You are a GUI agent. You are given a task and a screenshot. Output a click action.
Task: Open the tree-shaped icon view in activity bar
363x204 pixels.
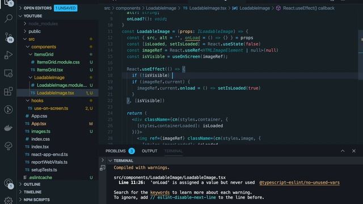click(x=9, y=146)
